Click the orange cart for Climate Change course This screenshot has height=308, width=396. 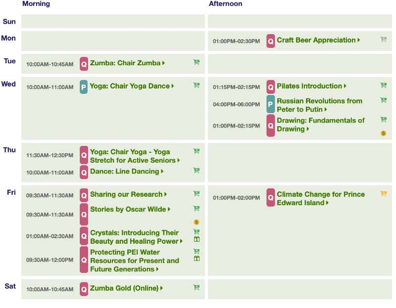click(x=383, y=193)
